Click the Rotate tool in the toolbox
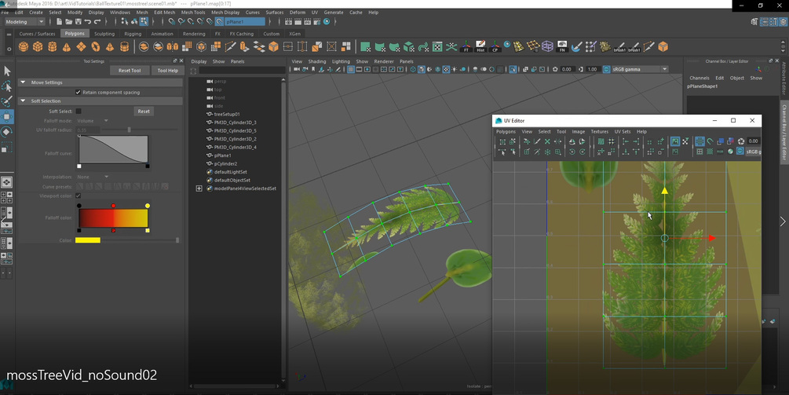The width and height of the screenshot is (789, 395). pos(7,132)
